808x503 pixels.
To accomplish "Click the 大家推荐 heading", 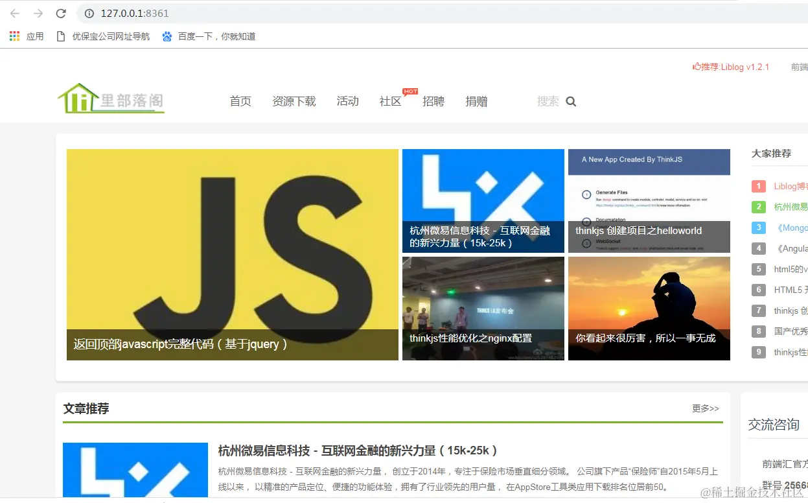I will point(771,154).
